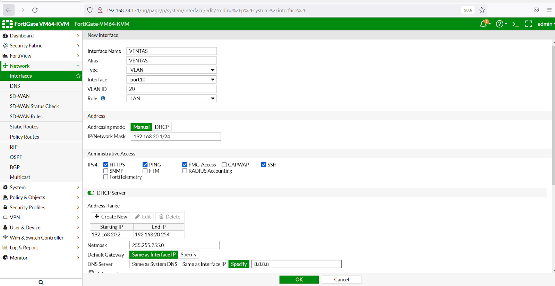Image resolution: width=555 pixels, height=286 pixels.
Task: Click the Dashboard gauge icon
Action: [x=5, y=36]
